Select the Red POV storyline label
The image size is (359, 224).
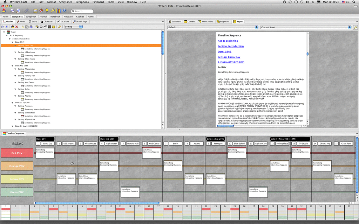point(17,153)
